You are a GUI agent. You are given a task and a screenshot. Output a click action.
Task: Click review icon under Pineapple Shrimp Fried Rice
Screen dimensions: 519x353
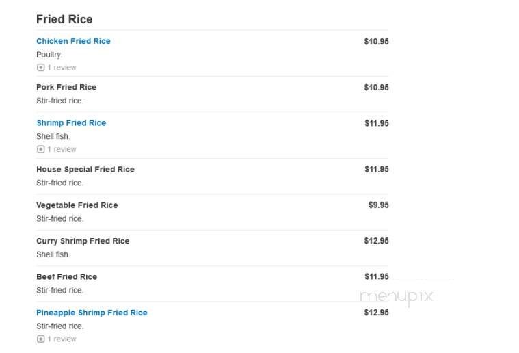click(40, 339)
